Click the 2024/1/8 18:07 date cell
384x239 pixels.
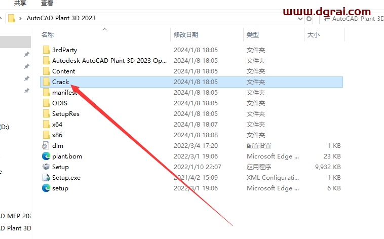pos(196,125)
